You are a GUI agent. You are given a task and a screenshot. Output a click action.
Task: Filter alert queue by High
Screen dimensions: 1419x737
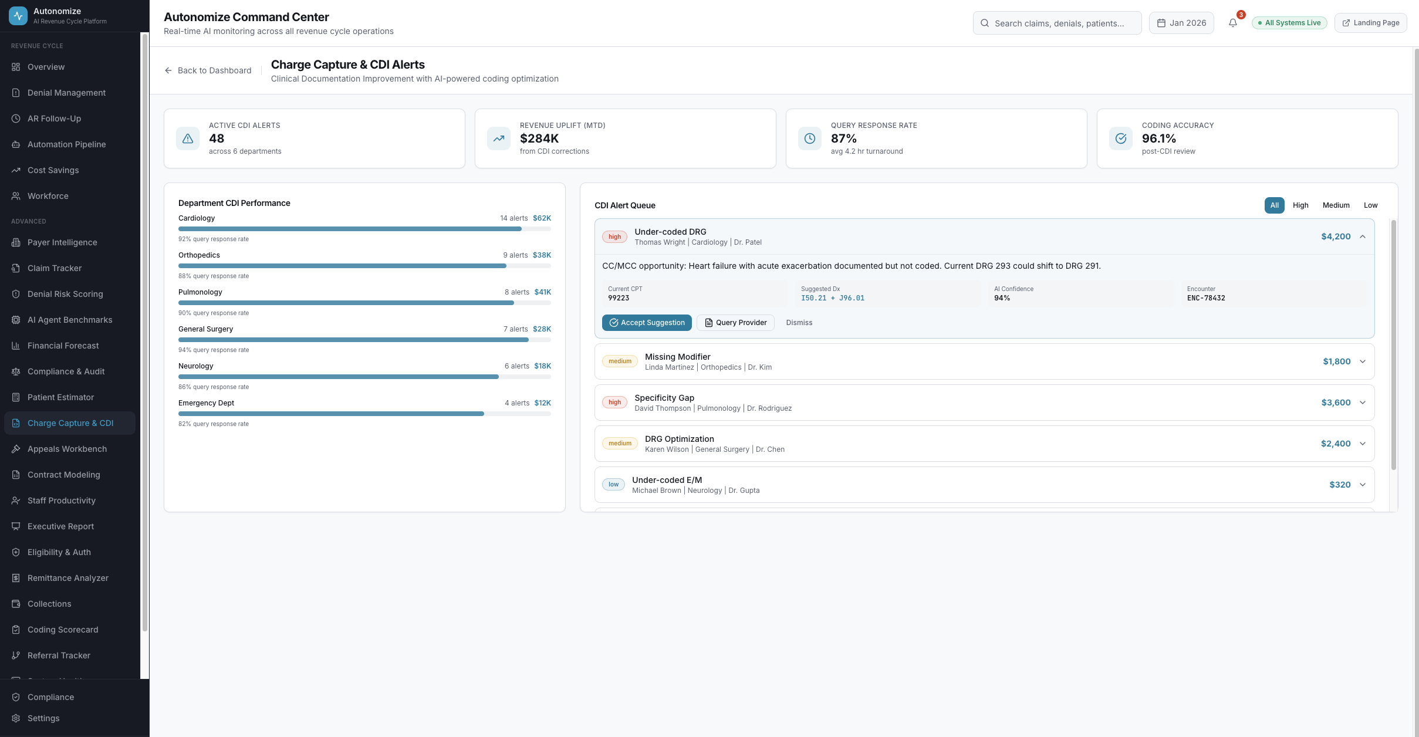pos(1300,205)
